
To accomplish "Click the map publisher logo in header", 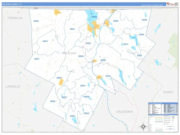I will (x=170, y=4).
